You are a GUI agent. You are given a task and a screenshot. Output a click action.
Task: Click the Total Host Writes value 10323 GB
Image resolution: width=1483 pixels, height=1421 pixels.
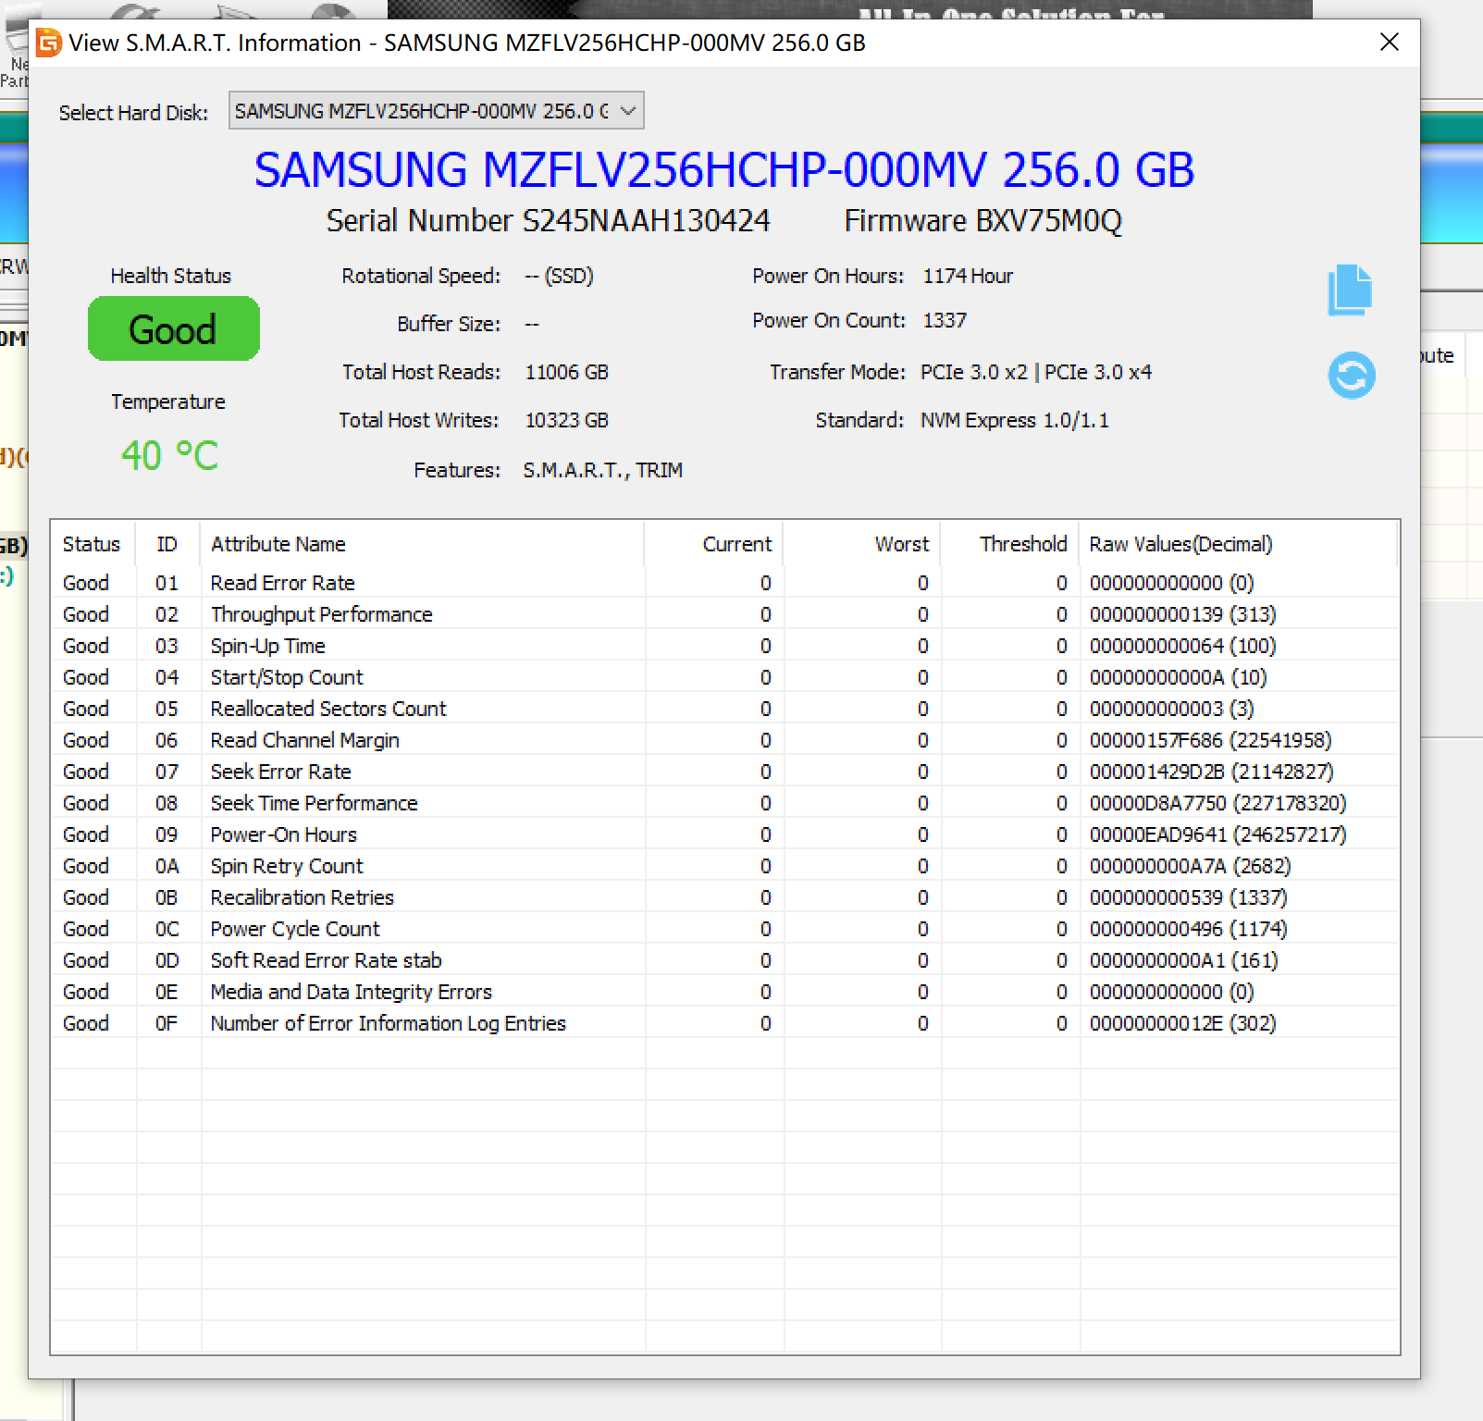[x=566, y=420]
